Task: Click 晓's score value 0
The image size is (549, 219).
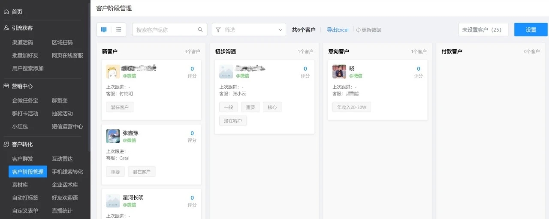Action: click(419, 69)
